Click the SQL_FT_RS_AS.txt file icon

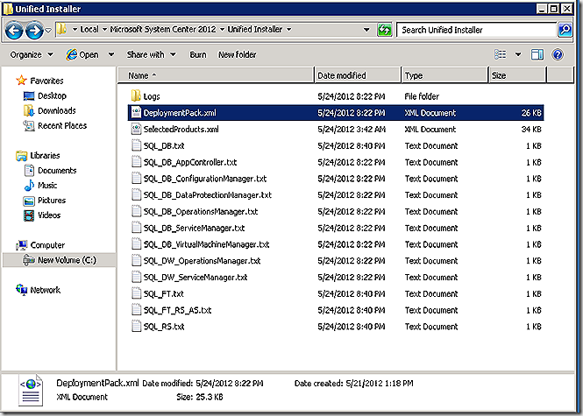pos(137,310)
